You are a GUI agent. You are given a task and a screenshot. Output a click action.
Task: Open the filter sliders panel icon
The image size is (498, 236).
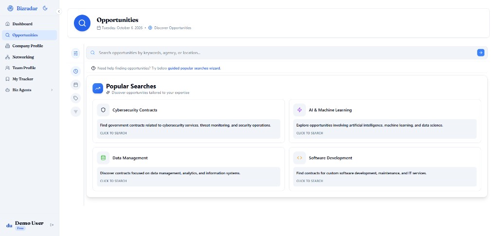click(75, 54)
